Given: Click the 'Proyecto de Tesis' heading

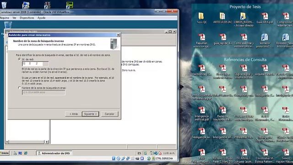Looking at the screenshot, I should point(245,7).
